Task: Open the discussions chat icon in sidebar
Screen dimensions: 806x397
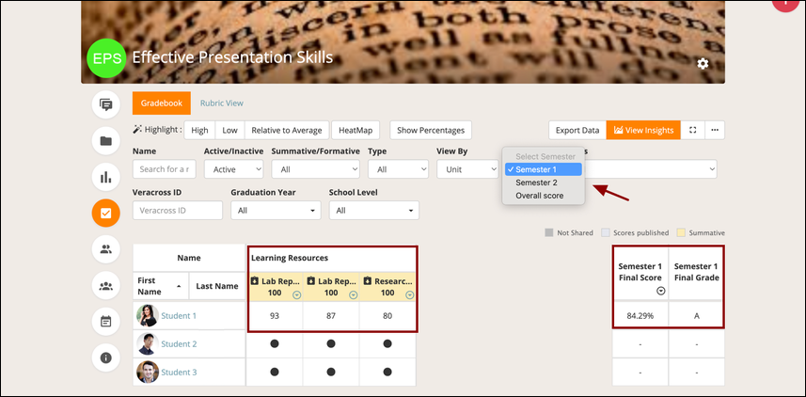Action: [x=106, y=104]
